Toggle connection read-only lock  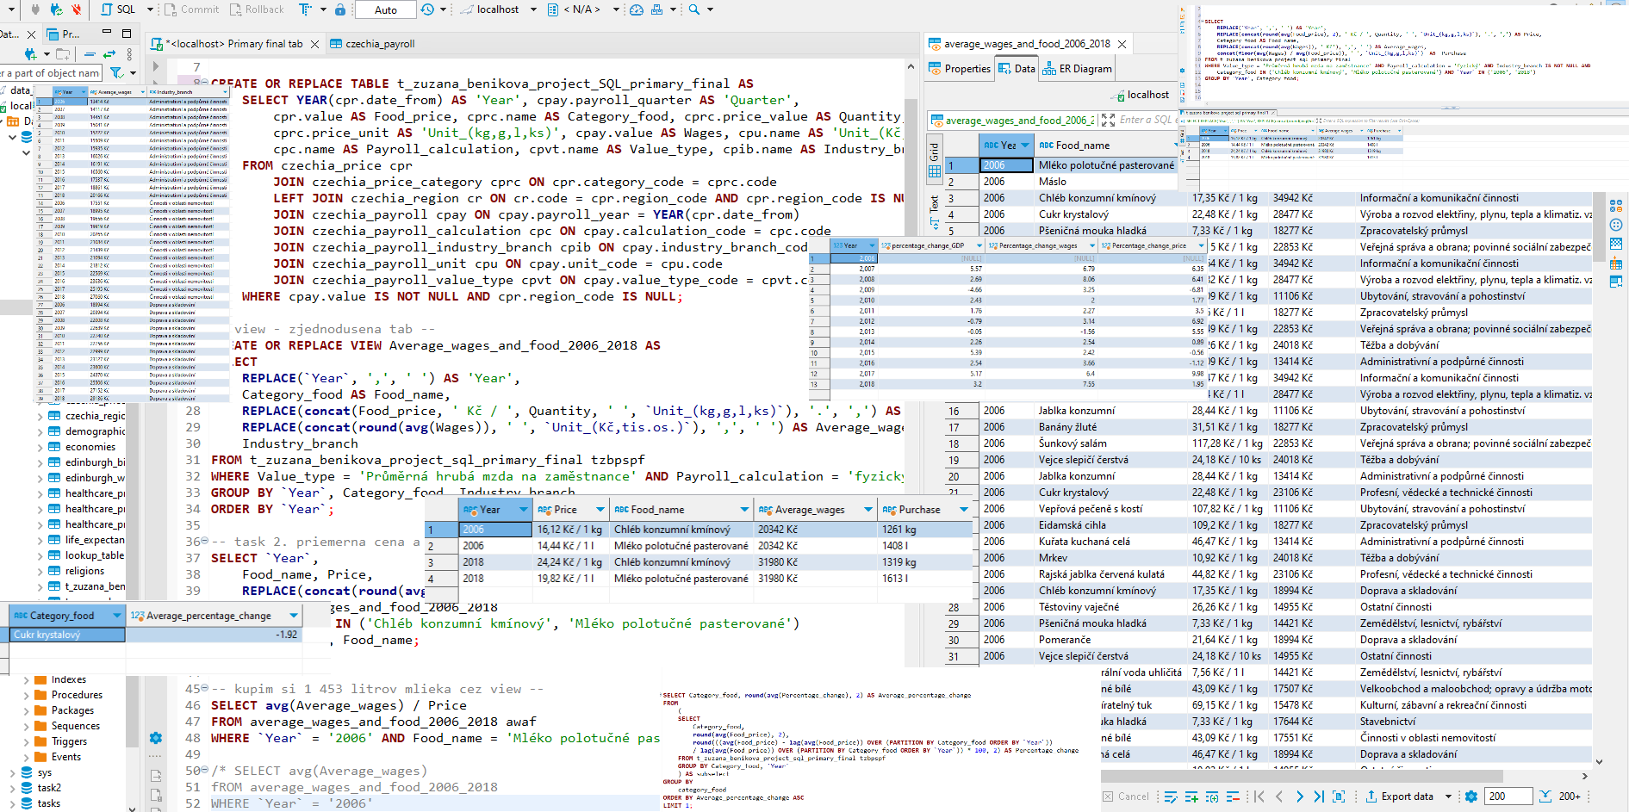point(341,9)
